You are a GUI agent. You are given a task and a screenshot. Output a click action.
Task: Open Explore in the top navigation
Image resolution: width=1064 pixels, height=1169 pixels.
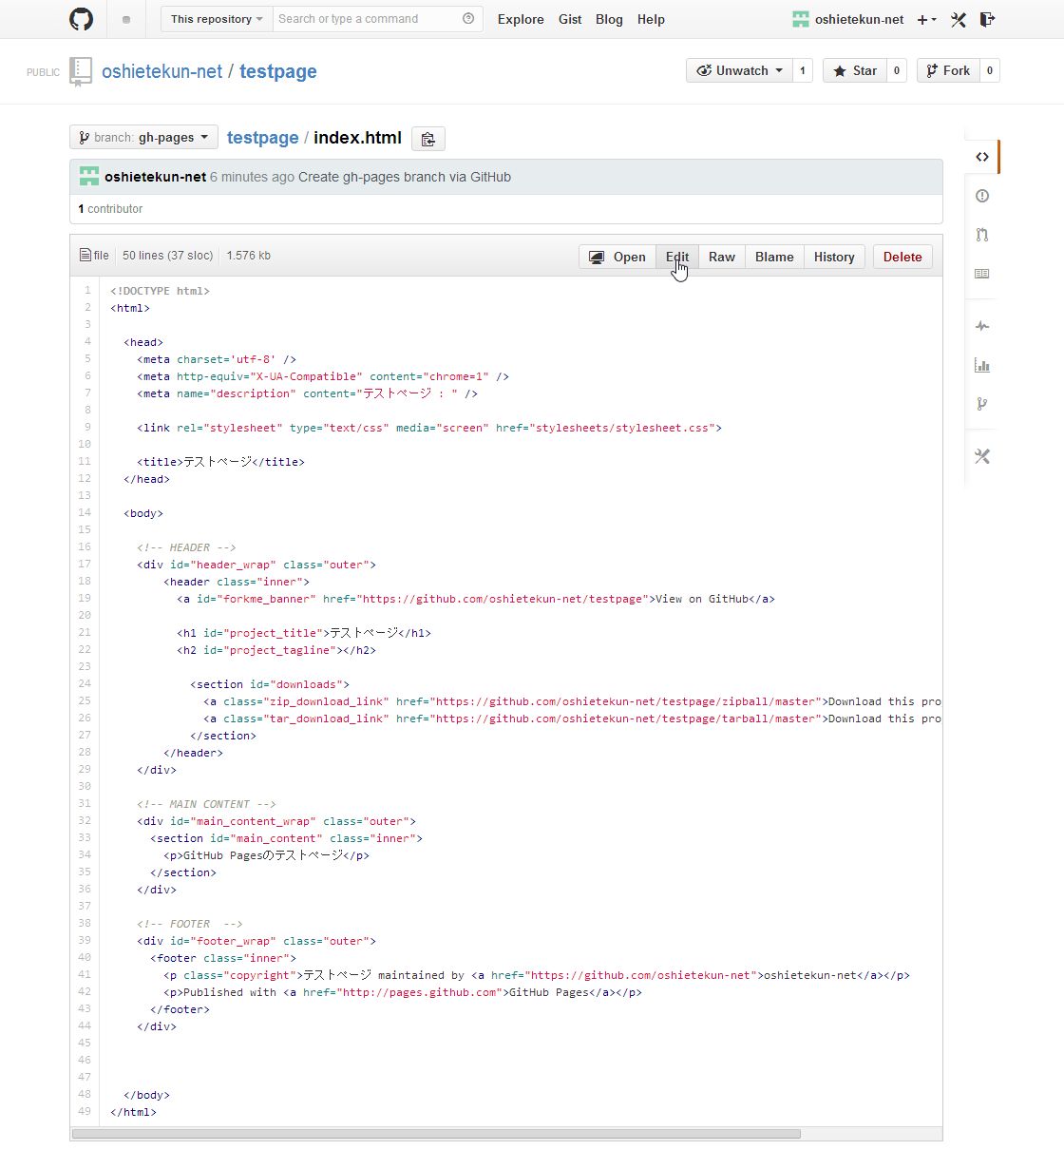pos(521,19)
